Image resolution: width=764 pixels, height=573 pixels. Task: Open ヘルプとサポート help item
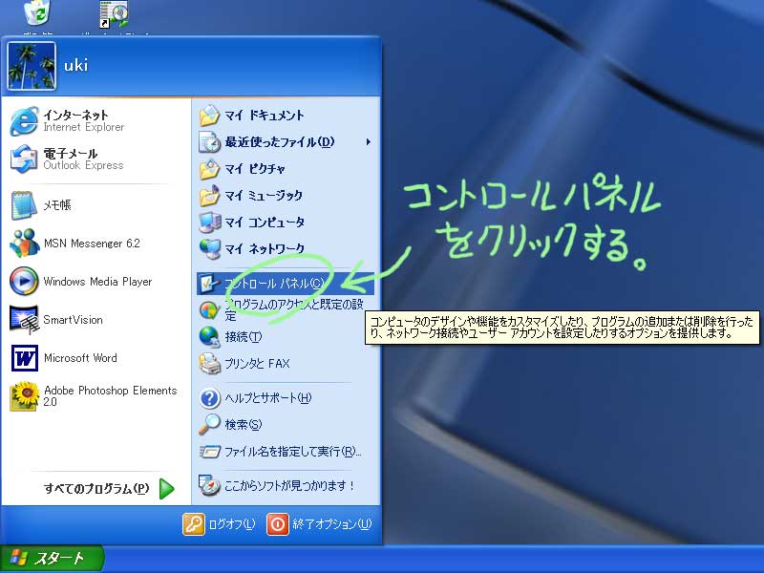[x=267, y=398]
